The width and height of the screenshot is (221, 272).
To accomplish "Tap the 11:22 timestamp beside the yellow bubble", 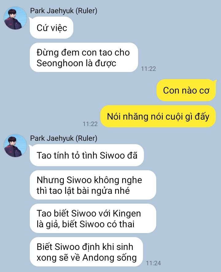I will (x=90, y=124).
